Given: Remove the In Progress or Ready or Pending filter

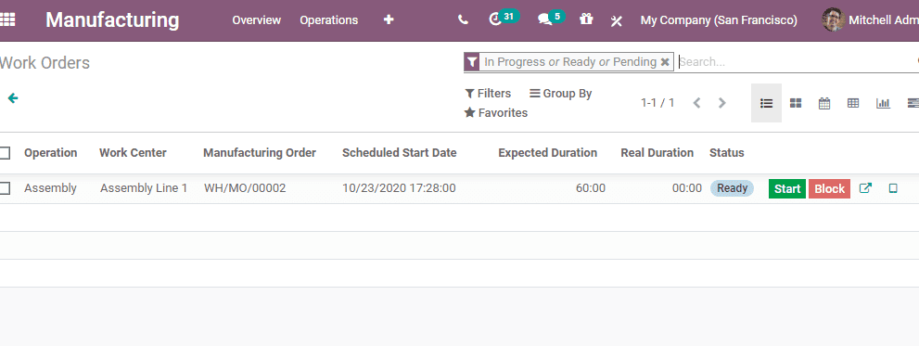Looking at the screenshot, I should 665,61.
